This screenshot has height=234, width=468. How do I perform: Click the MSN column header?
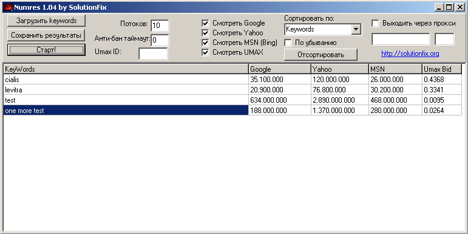pos(395,69)
